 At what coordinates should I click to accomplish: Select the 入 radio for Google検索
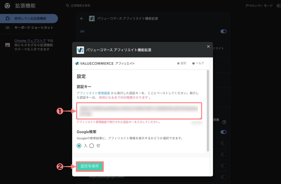click(79, 146)
